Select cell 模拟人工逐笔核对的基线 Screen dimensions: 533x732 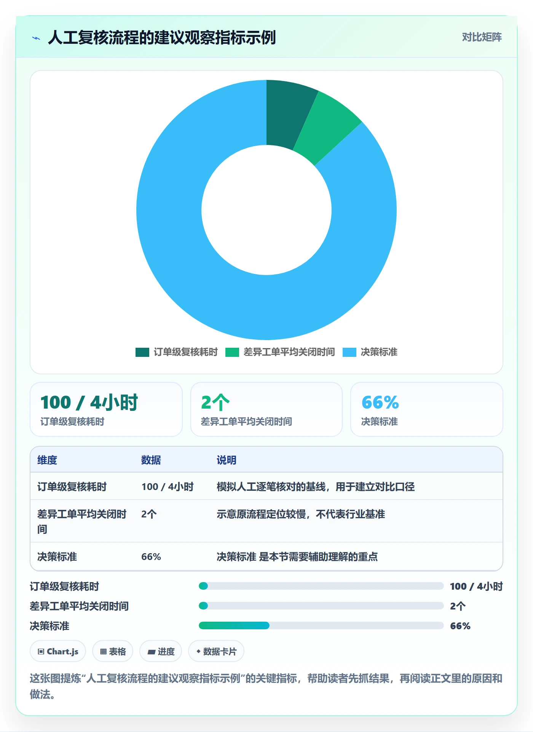coord(316,487)
